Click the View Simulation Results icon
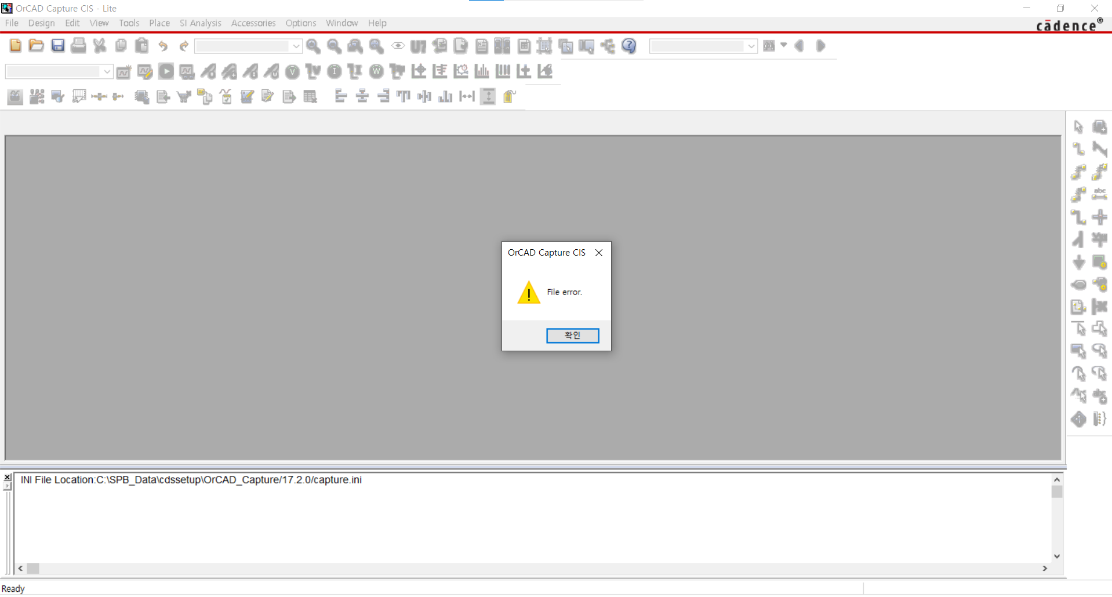This screenshot has height=597, width=1112. pyautogui.click(x=187, y=71)
